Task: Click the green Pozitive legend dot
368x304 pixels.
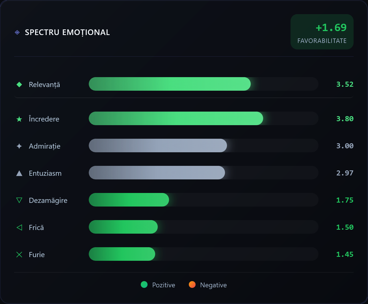Action: (x=144, y=285)
